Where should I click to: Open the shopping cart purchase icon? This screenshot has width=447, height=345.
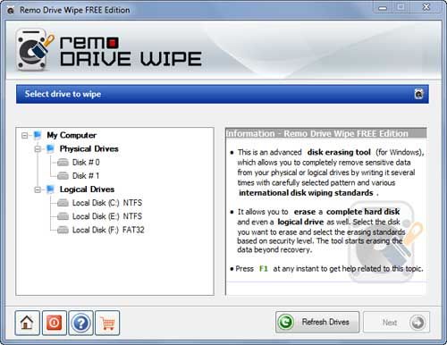pyautogui.click(x=107, y=323)
